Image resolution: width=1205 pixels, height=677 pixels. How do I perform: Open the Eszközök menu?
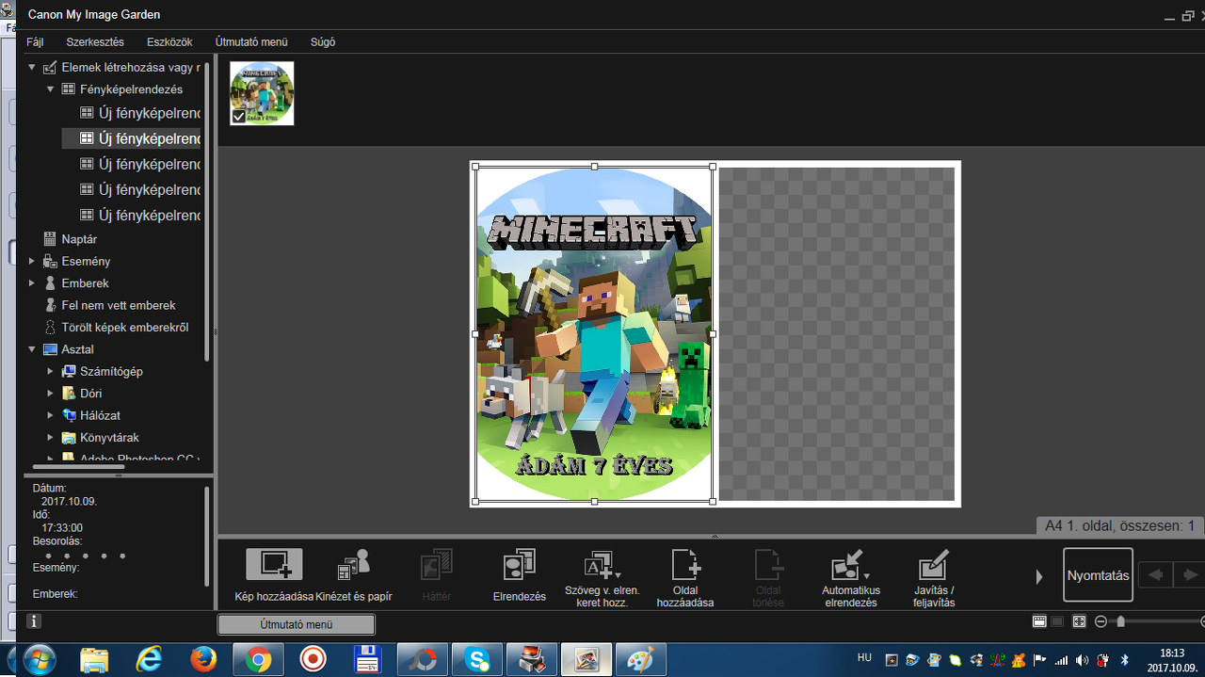[x=169, y=41]
